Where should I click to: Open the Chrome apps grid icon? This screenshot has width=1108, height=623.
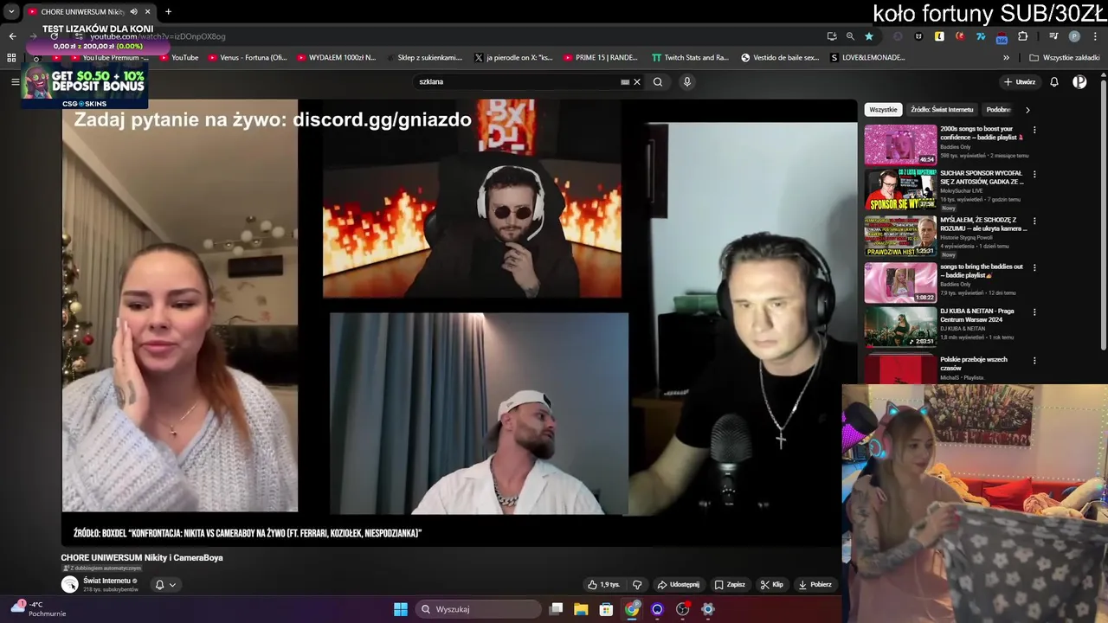(11, 58)
